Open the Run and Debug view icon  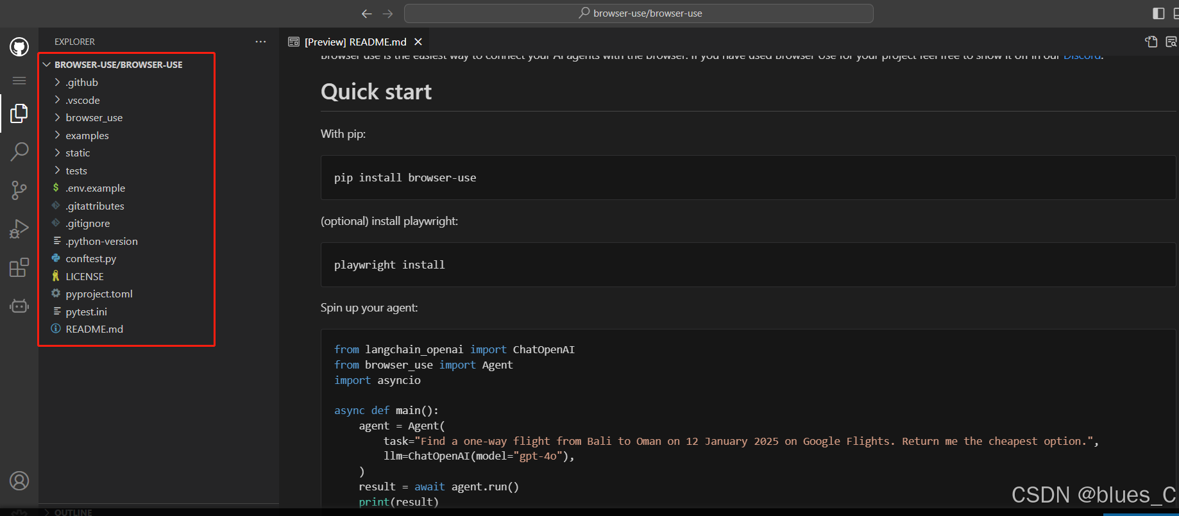click(x=19, y=229)
